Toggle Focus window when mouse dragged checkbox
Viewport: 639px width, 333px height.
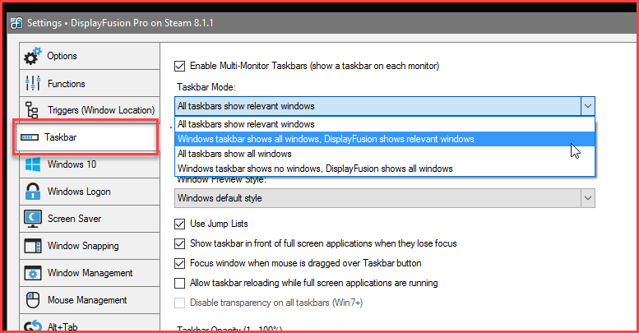pos(180,263)
